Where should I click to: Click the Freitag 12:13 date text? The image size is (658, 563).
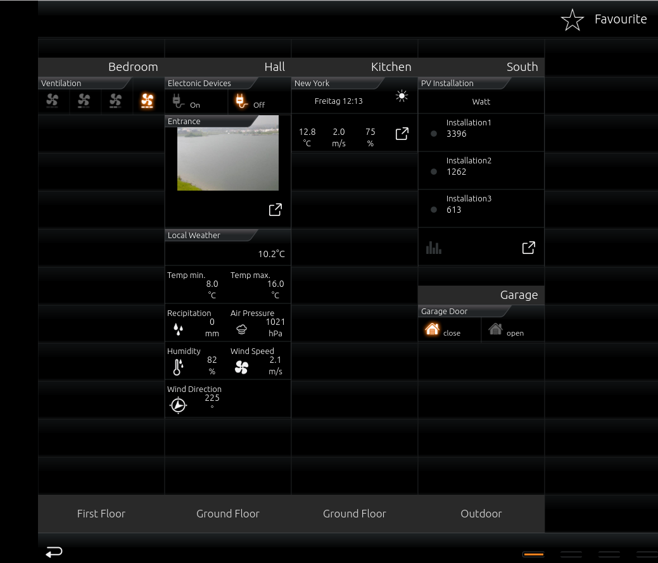click(339, 101)
